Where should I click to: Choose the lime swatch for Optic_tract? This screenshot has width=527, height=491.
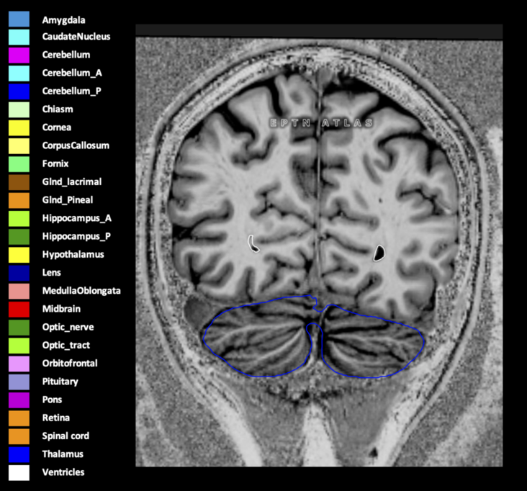coord(19,346)
